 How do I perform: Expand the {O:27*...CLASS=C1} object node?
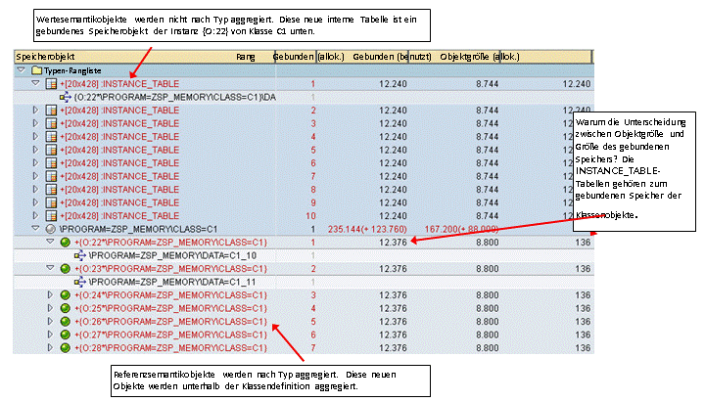50,335
